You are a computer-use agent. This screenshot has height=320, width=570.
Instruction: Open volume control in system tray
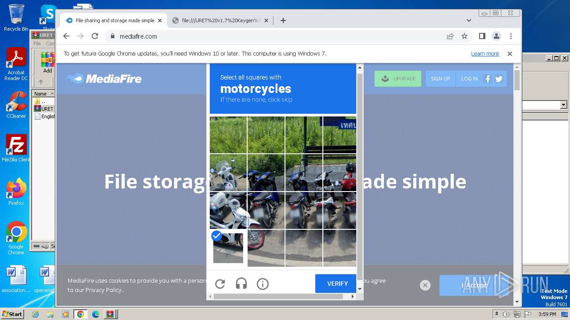pos(506,314)
